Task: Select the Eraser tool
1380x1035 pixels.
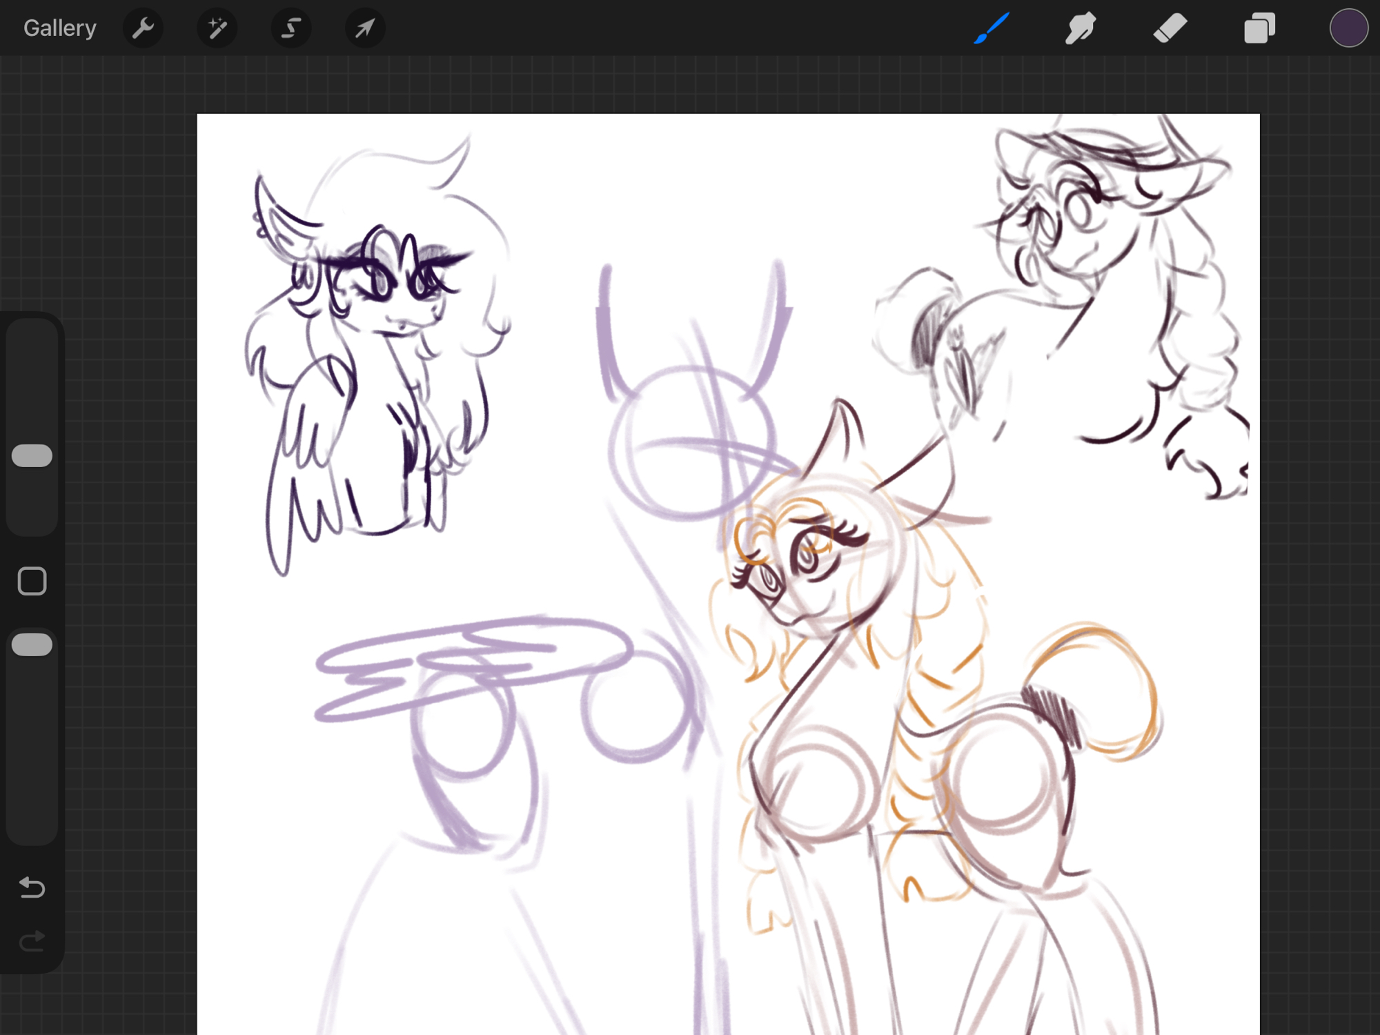Action: coord(1170,28)
